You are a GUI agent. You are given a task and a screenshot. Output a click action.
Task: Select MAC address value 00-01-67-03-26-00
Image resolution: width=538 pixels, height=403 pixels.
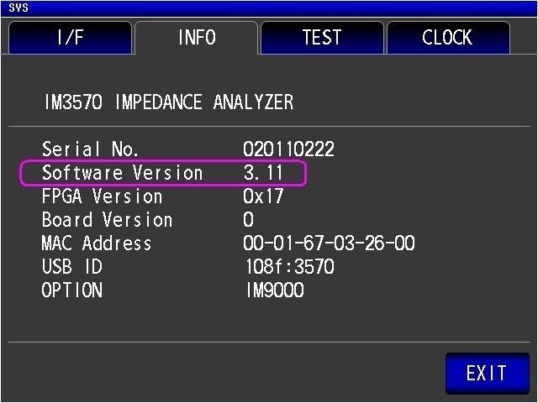tap(329, 243)
